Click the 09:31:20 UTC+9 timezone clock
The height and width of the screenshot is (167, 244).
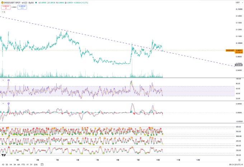(236, 164)
